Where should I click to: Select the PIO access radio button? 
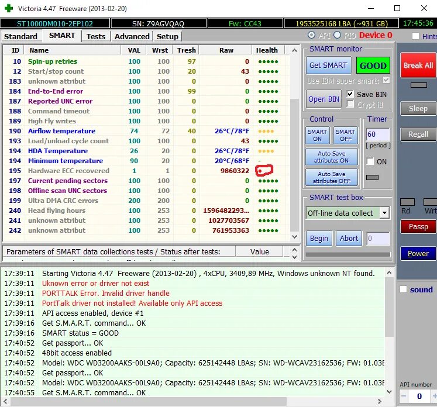click(337, 35)
